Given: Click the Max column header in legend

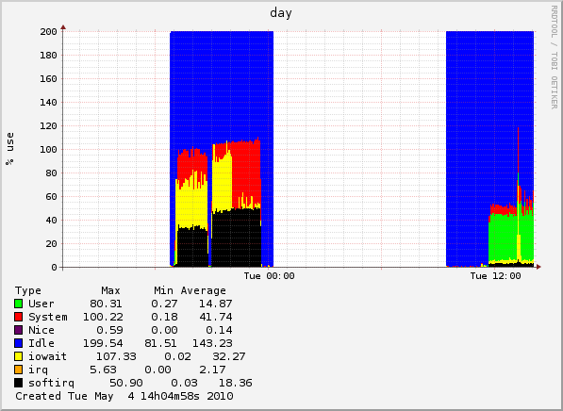Looking at the screenshot, I should (x=110, y=290).
